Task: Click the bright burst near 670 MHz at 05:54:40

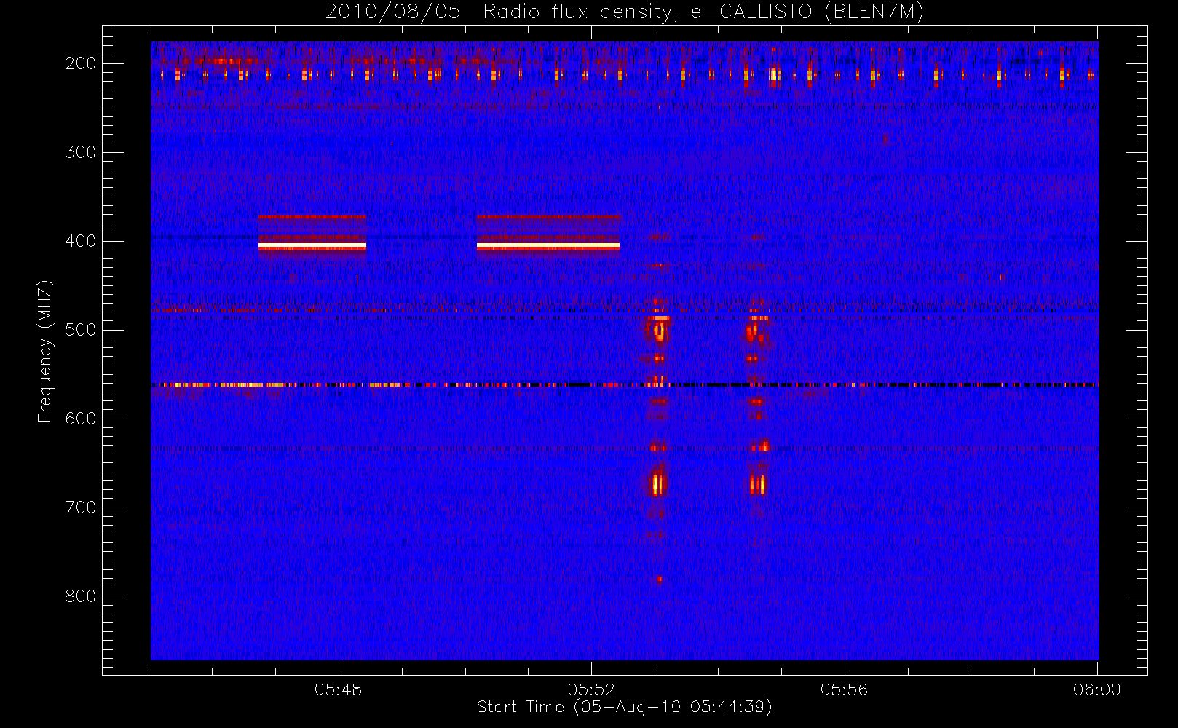Action: click(x=758, y=484)
